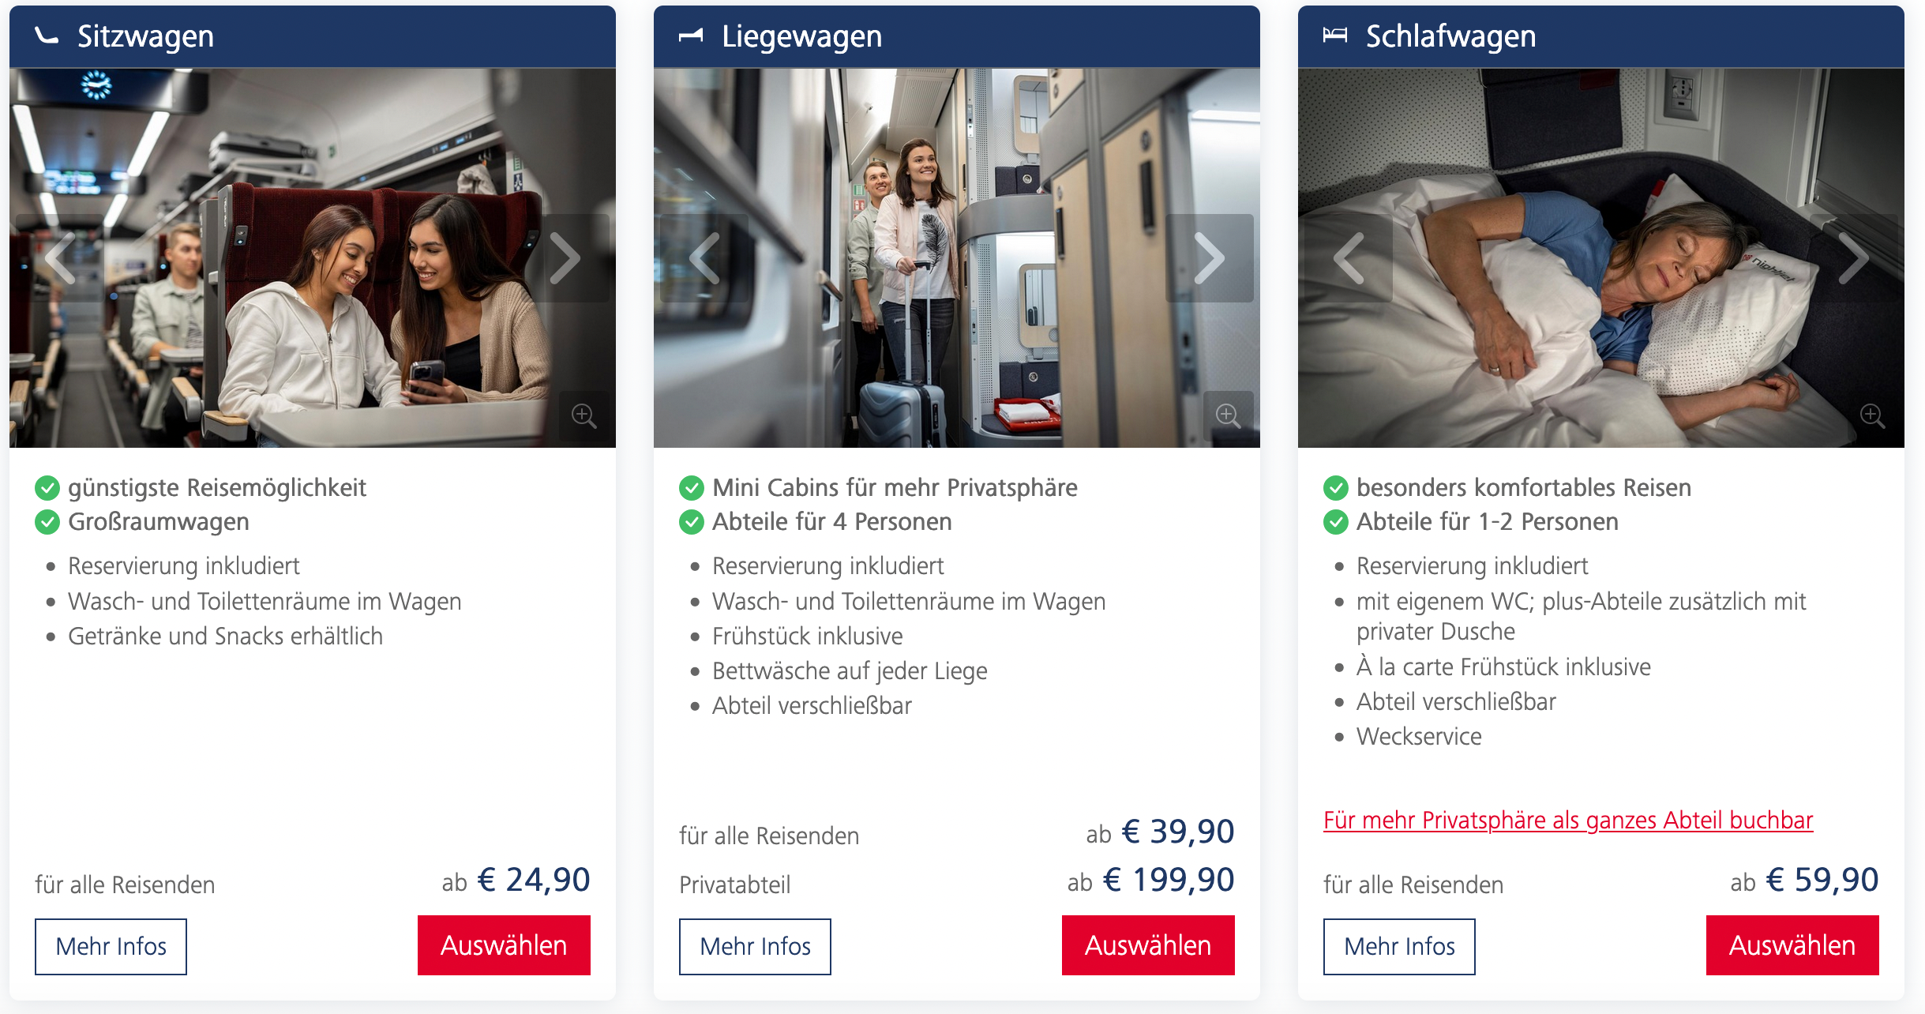This screenshot has height=1014, width=1925.
Task: Click the green checkmark for günstigste Reisemöglichkeit
Action: 47,488
